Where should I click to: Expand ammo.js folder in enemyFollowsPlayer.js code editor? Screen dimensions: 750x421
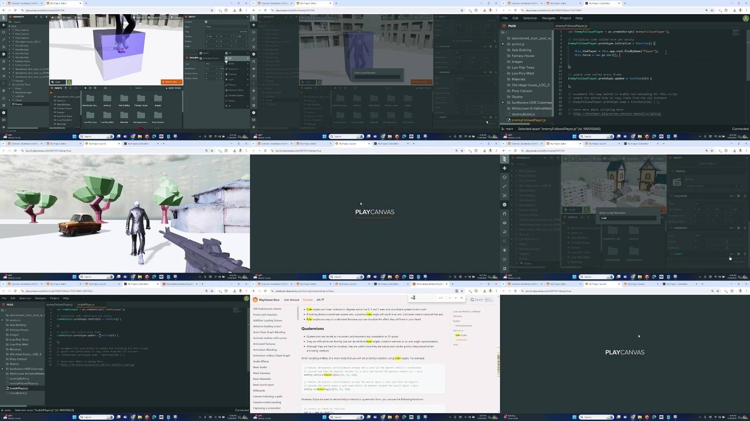tap(503, 44)
